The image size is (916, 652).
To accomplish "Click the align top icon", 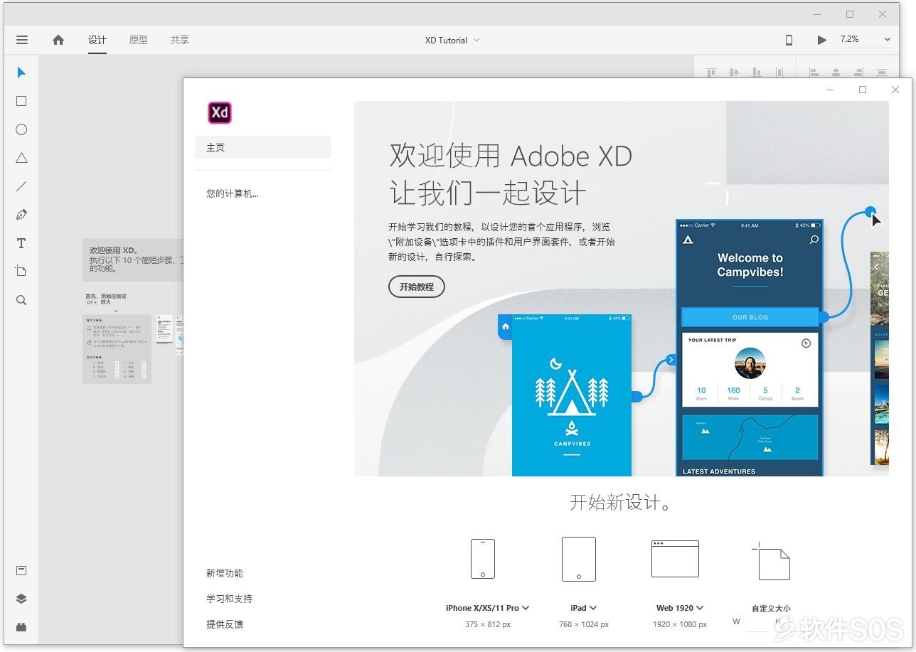I will click(x=710, y=72).
